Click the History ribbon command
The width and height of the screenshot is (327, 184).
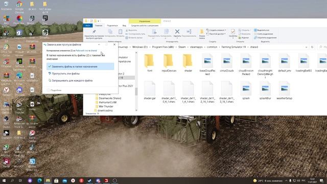(x=244, y=38)
